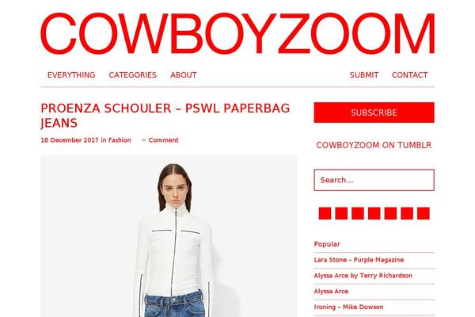Open the Contact page

pyautogui.click(x=409, y=75)
